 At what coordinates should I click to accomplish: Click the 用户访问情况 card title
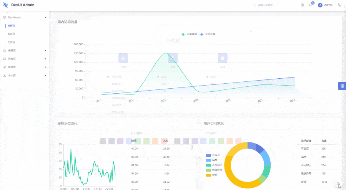coord(214,124)
